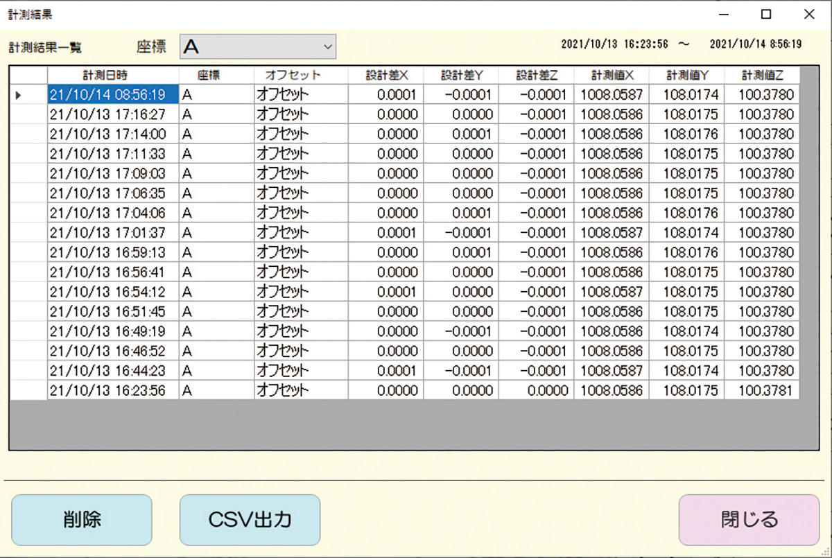Screen dimensions: 832x558
Task: Sort by 計測日時 column header
Action: (113, 75)
